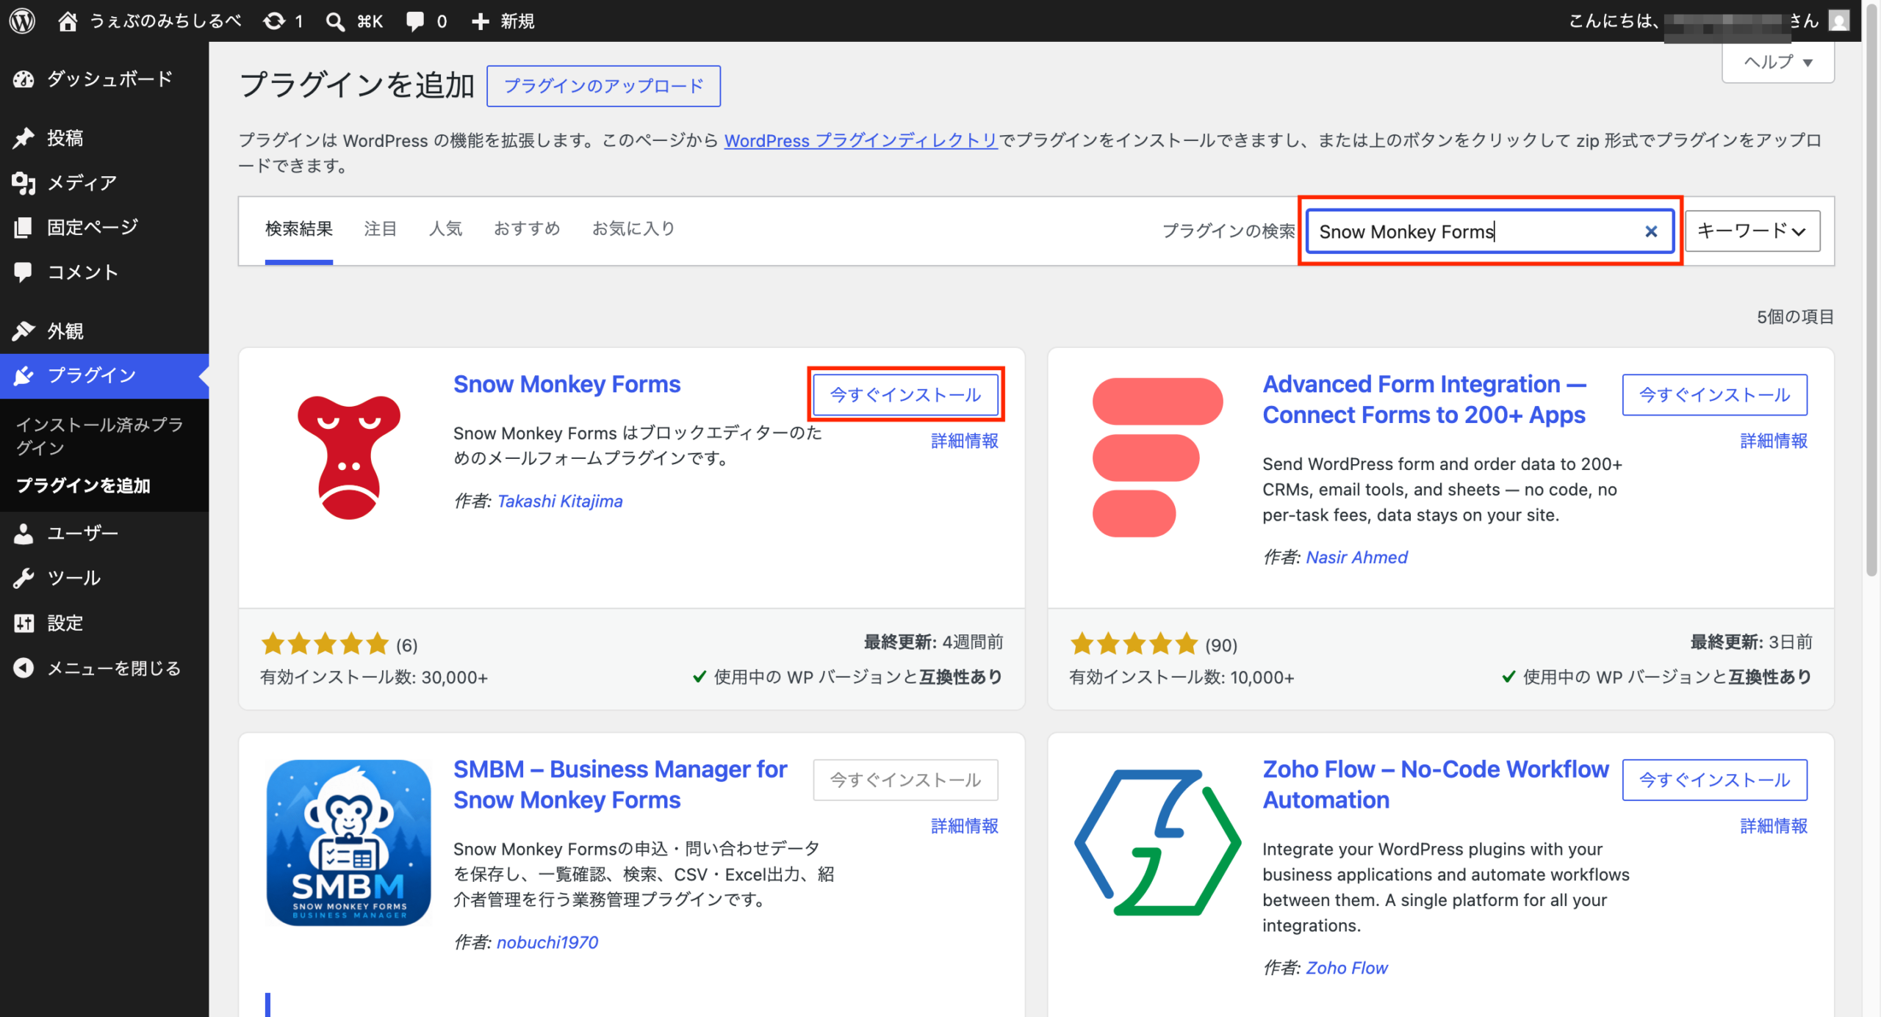1881x1017 pixels.
Task: Switch to おすすめ tab
Action: click(527, 229)
